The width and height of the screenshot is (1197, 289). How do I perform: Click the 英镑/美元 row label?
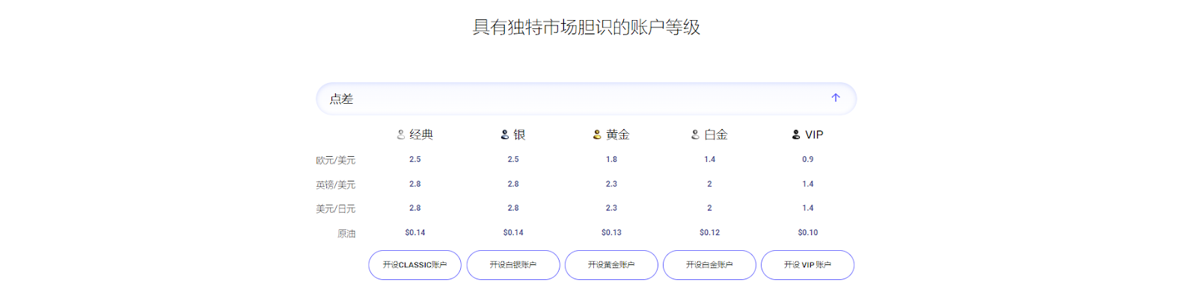pyautogui.click(x=335, y=184)
